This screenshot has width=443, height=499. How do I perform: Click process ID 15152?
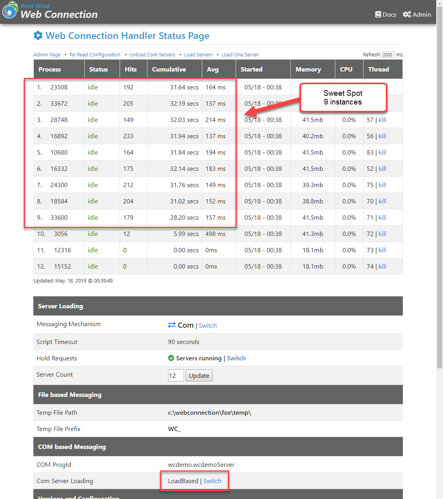tap(62, 266)
